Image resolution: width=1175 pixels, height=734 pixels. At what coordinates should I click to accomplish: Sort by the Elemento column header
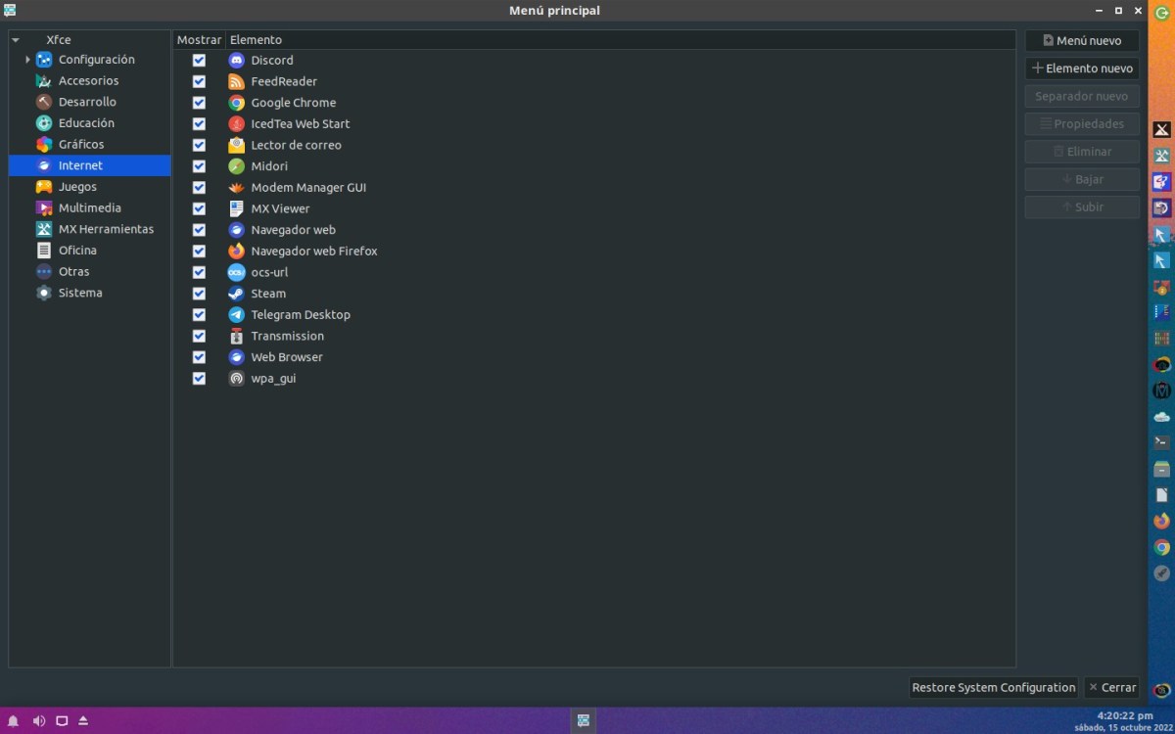(619, 40)
